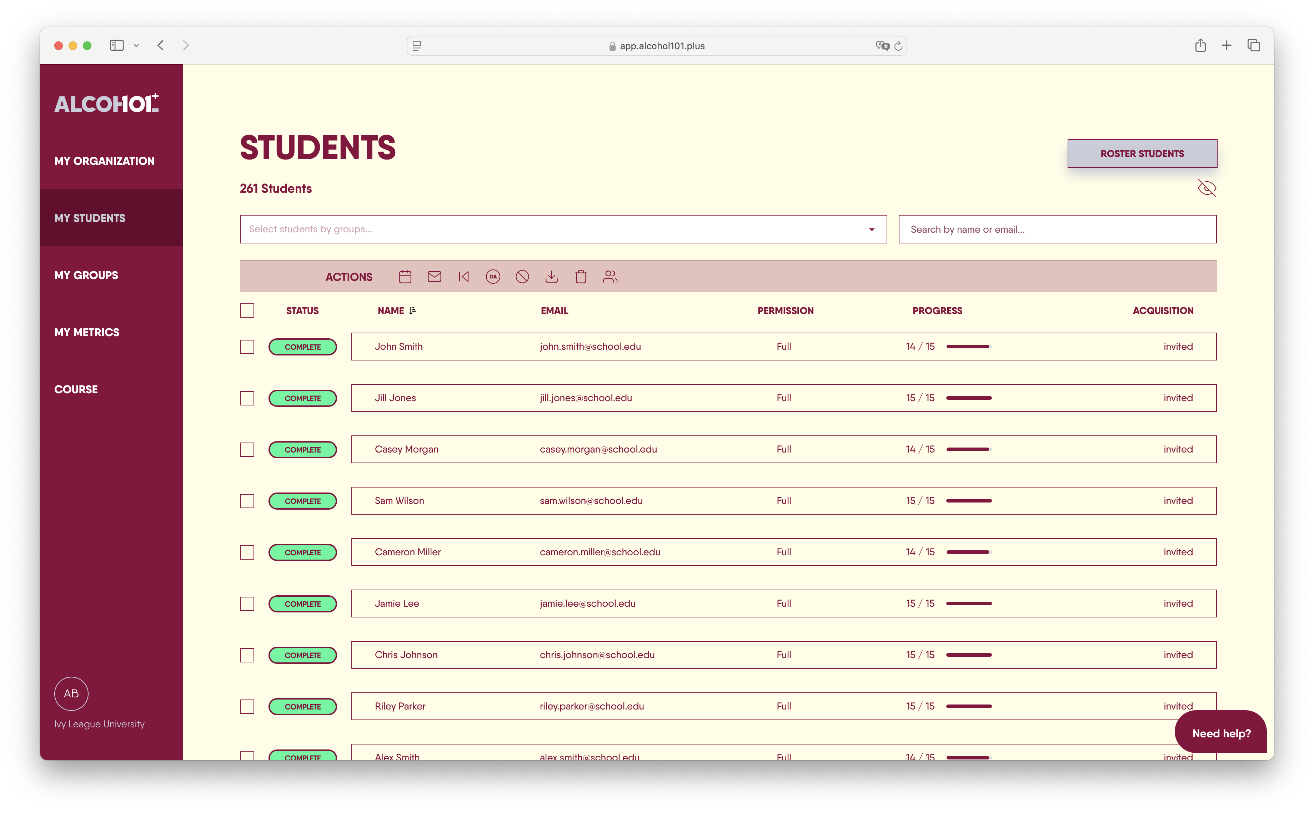
Task: Click the reset progress skip-back icon
Action: (x=463, y=276)
